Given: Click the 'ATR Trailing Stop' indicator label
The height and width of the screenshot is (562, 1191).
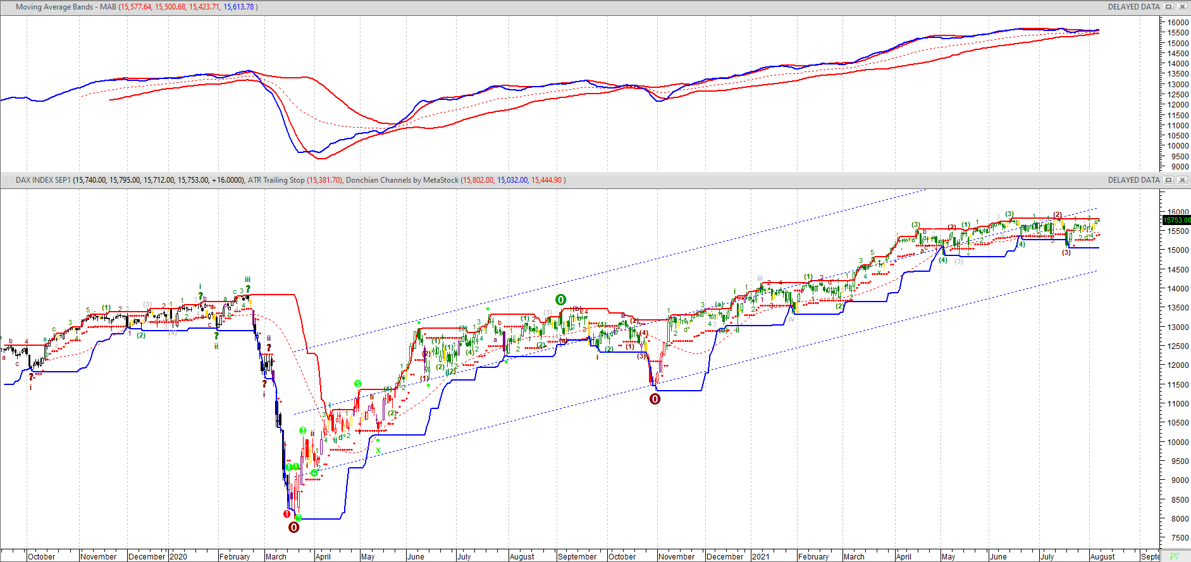Looking at the screenshot, I should click(x=276, y=180).
